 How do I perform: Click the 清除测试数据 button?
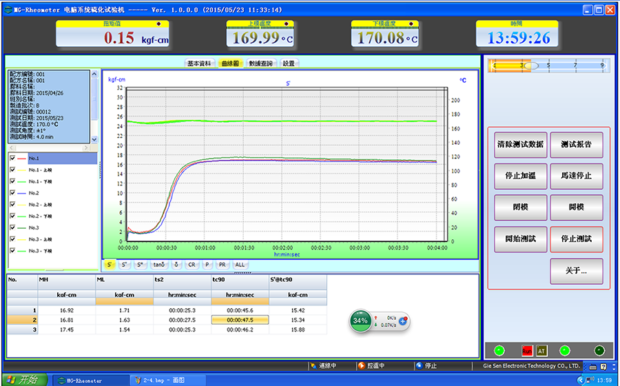(x=520, y=145)
